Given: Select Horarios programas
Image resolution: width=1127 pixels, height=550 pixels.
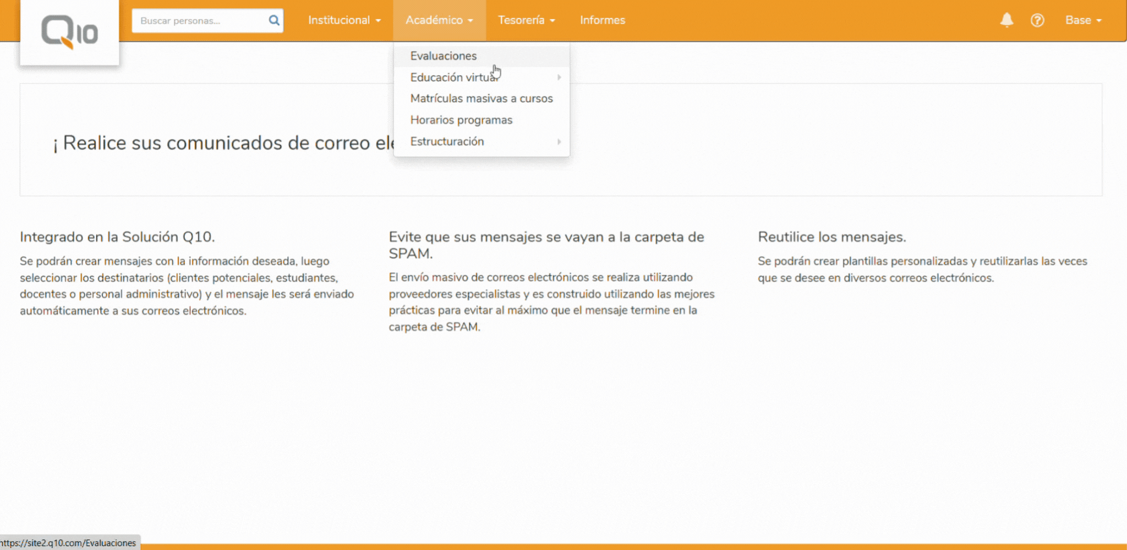Looking at the screenshot, I should 461,120.
